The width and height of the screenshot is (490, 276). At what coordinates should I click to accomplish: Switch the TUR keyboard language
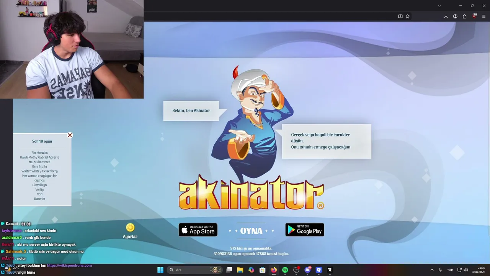pos(450,270)
